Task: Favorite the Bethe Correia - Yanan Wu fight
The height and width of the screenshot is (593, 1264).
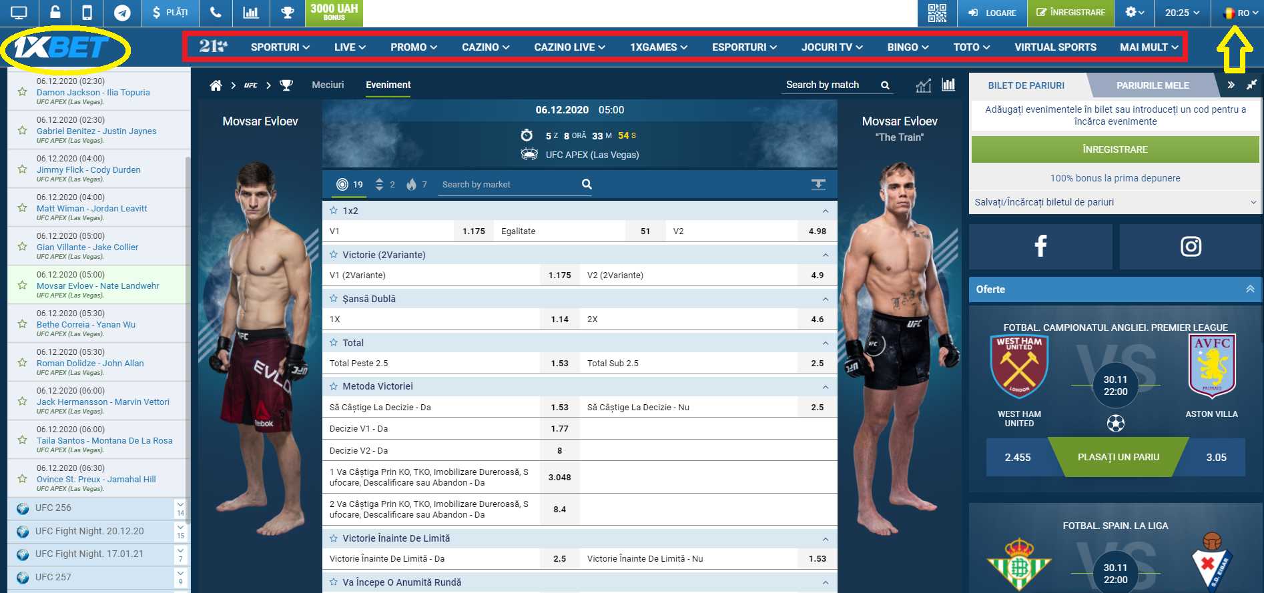Action: point(23,324)
